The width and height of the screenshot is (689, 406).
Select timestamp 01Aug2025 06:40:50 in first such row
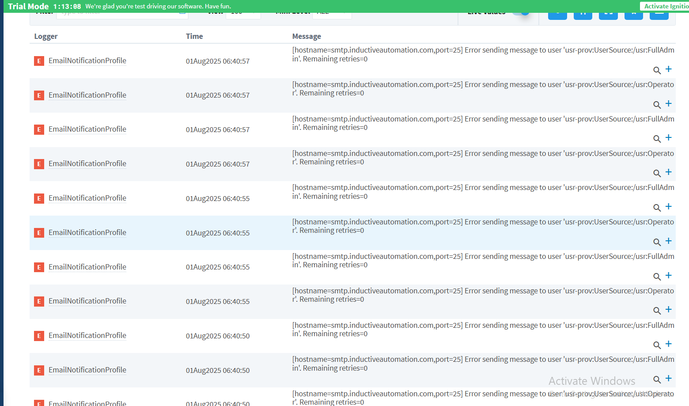(218, 336)
